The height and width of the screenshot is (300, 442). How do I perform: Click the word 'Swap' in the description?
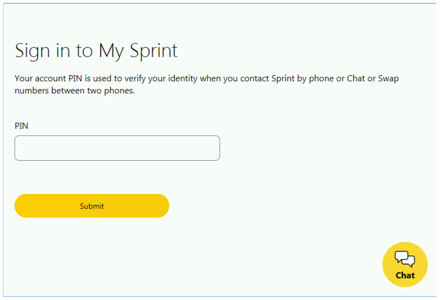(x=388, y=79)
